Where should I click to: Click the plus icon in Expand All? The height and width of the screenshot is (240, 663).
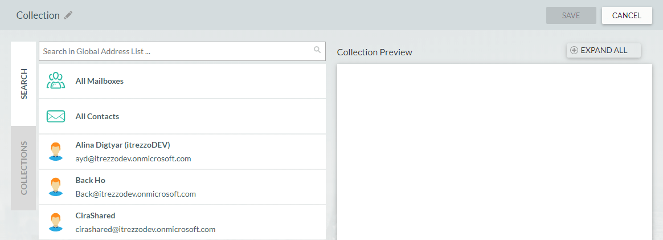point(574,50)
